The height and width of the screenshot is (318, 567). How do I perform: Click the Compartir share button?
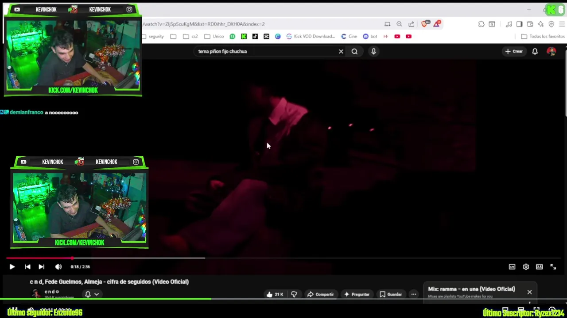(x=320, y=294)
